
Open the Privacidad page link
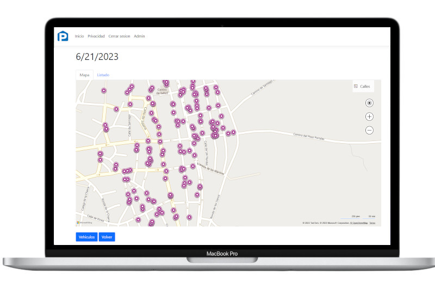point(96,36)
